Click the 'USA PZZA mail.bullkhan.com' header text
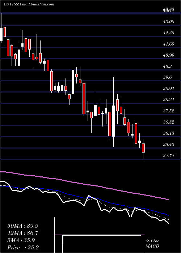 click(x=29, y=4)
